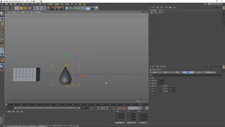Click the light bulb object icon

(x=96, y=8)
